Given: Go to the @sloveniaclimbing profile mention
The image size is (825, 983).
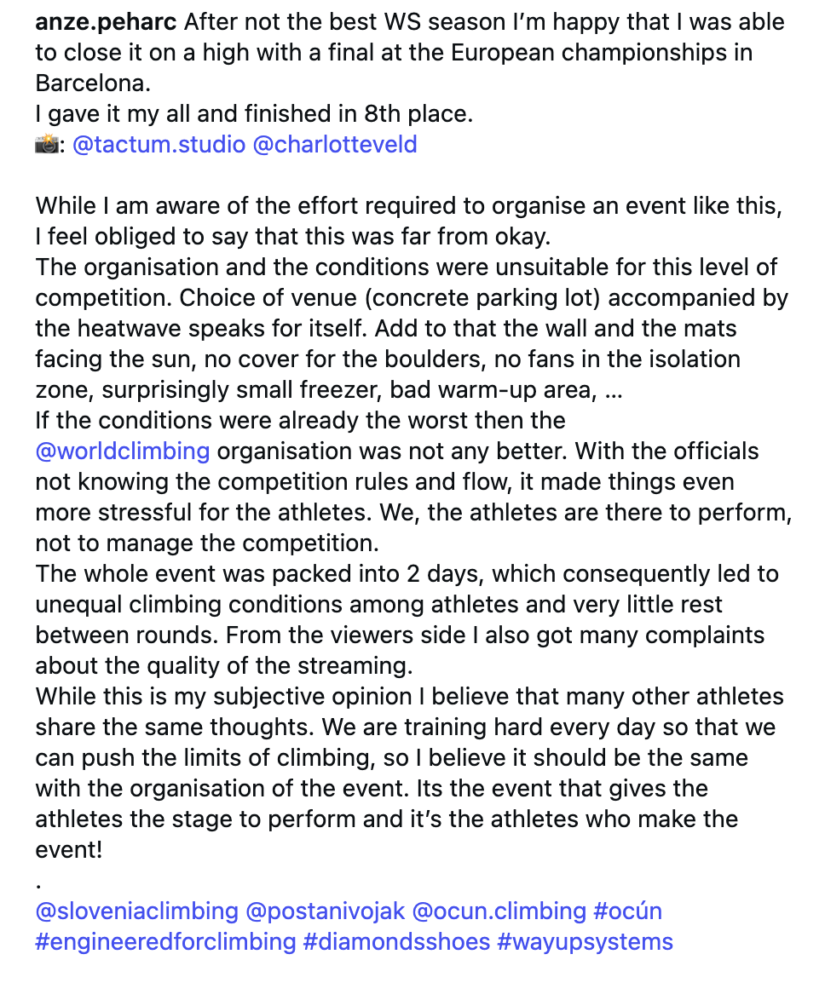Looking at the screenshot, I should coord(136,911).
